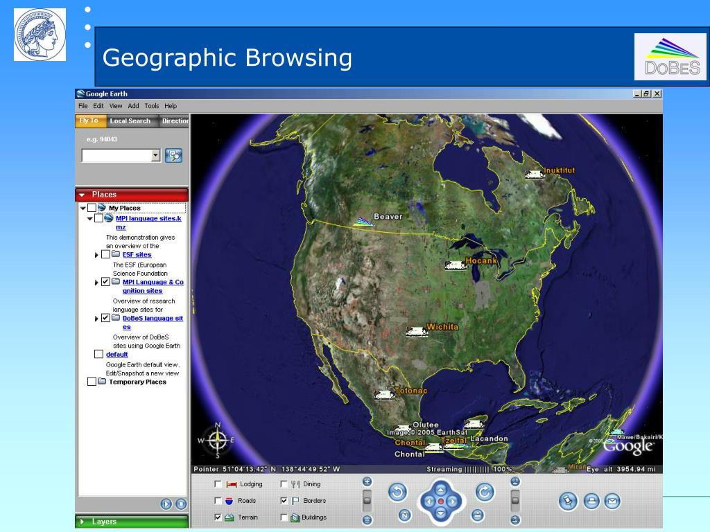The height and width of the screenshot is (532, 710).
Task: Click the Wichita placemark icon on the map
Action: [417, 332]
